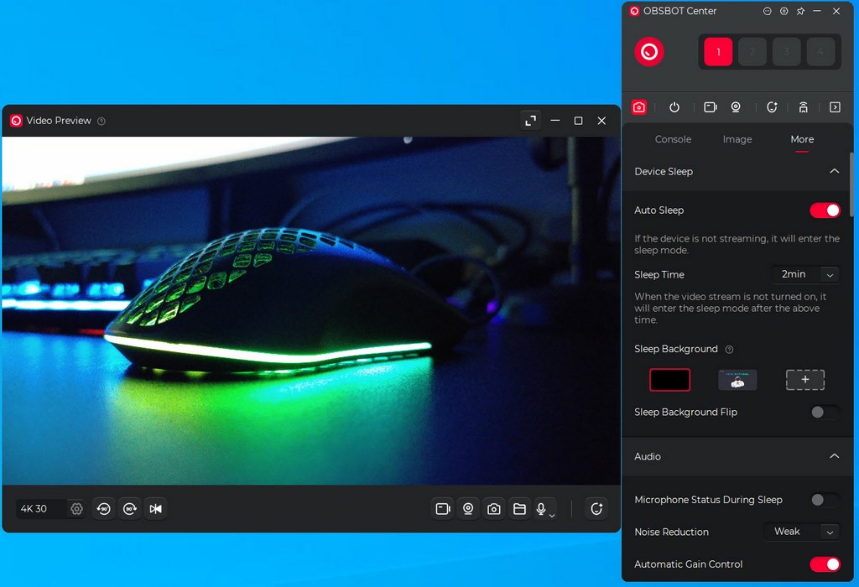
Task: Maximize the Video Preview window
Action: click(578, 121)
